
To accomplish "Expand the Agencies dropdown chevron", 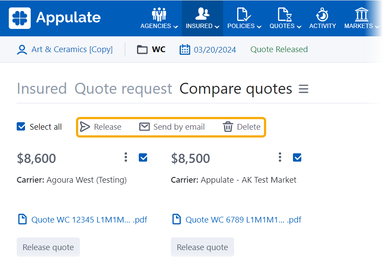I will click(x=175, y=27).
